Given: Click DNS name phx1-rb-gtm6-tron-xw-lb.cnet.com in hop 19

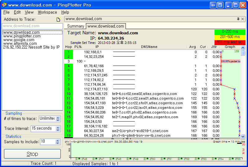Looking at the screenshot, I should click(x=141, y=135).
